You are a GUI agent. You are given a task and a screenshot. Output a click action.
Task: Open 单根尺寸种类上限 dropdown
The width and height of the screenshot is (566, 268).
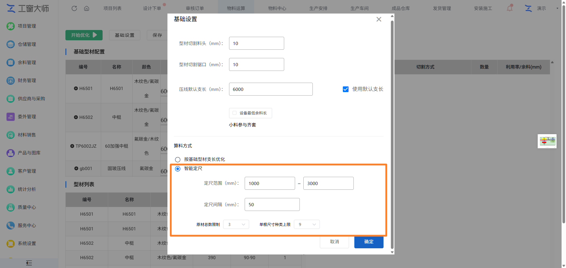307,224
